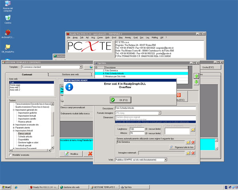Select Gestione taglie e colori tree item

28,142
